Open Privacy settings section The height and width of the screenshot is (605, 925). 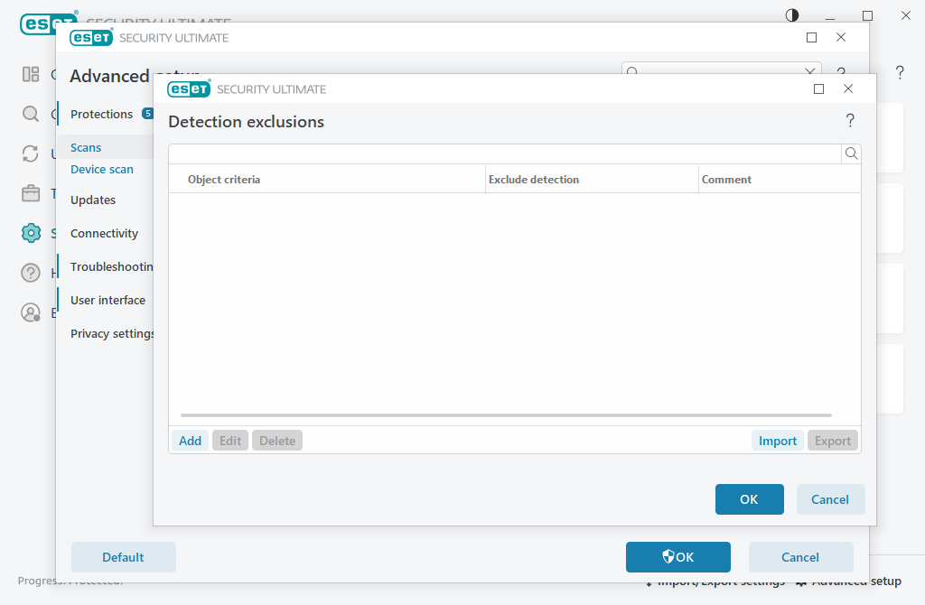112,334
